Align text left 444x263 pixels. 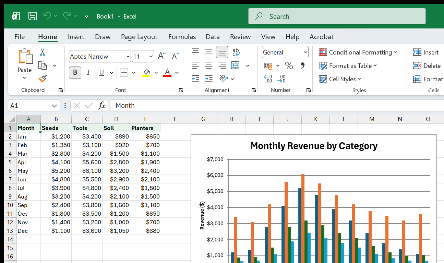195,65
